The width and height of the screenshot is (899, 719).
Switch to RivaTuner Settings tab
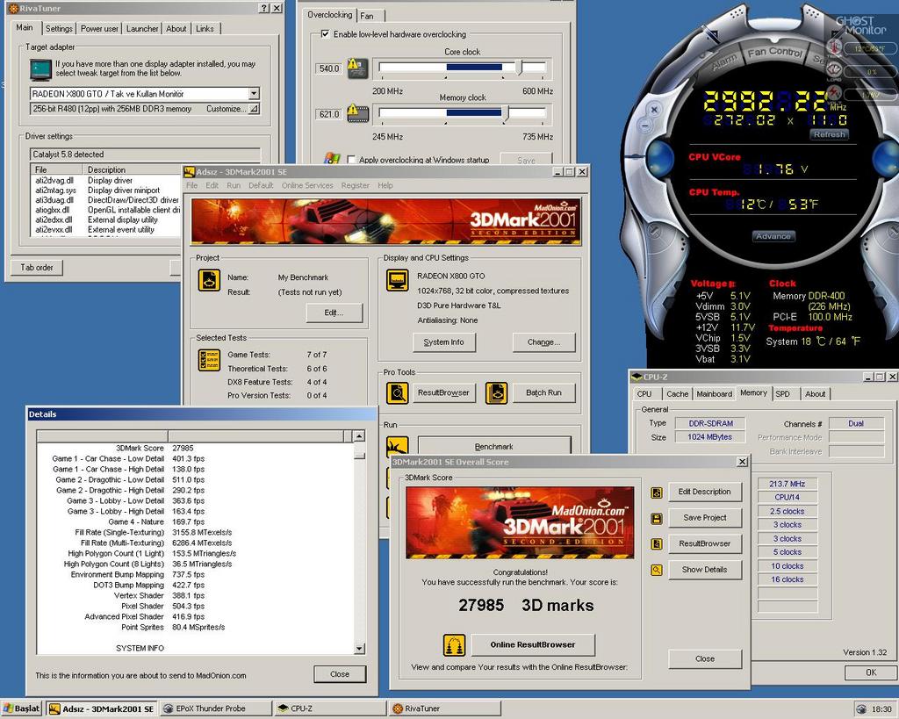59,28
